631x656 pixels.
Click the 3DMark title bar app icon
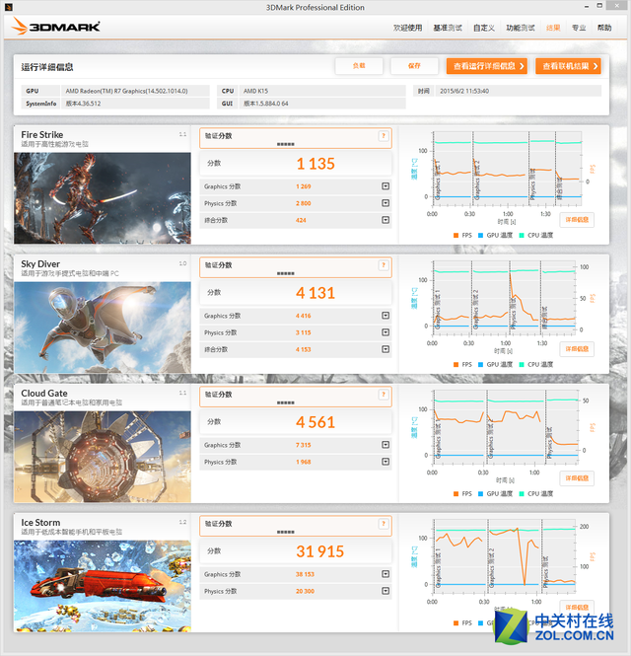pos(8,7)
